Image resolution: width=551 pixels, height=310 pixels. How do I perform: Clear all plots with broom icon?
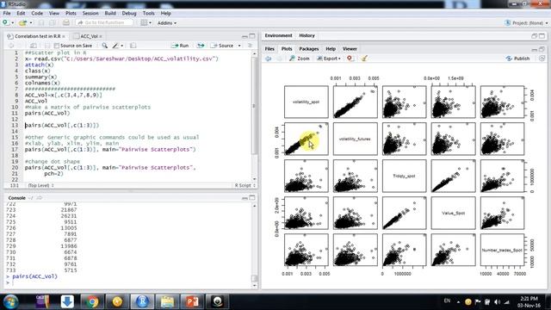(x=364, y=59)
